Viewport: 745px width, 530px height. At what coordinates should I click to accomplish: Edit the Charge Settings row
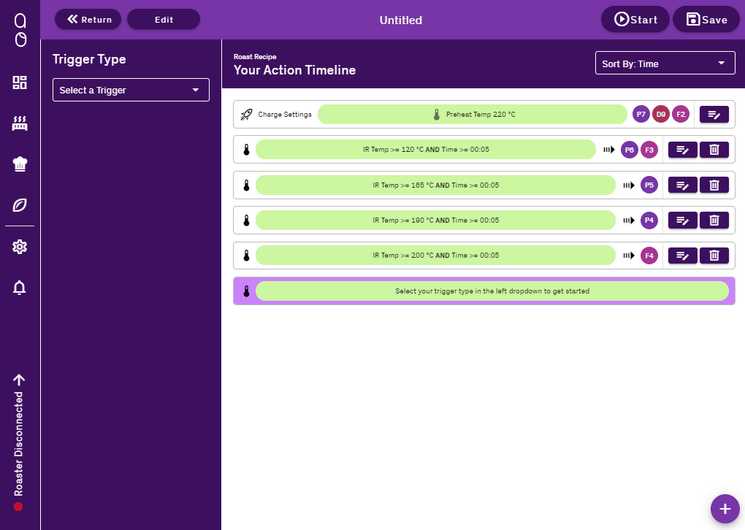(714, 115)
